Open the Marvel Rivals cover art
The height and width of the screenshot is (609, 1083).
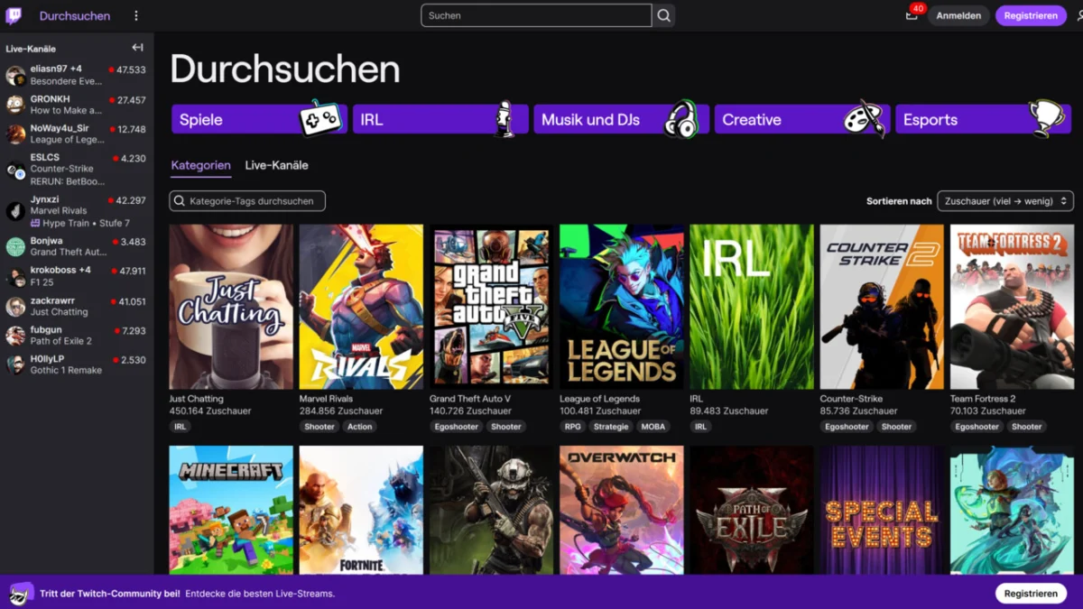click(361, 307)
